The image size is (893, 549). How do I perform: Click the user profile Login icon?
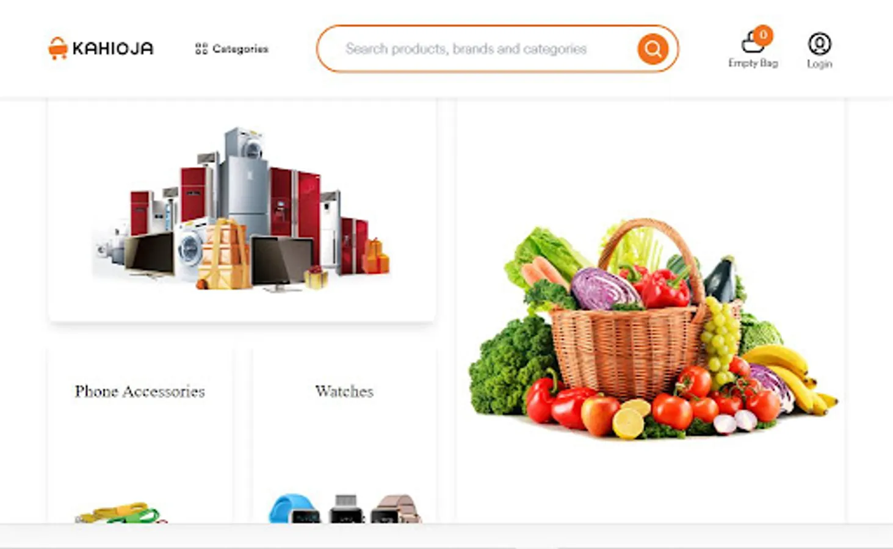click(819, 44)
